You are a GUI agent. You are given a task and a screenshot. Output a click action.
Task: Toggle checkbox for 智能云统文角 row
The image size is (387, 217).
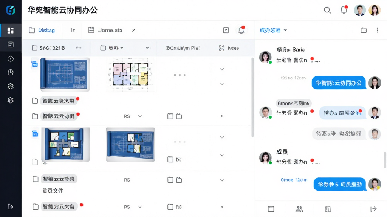pos(35,101)
